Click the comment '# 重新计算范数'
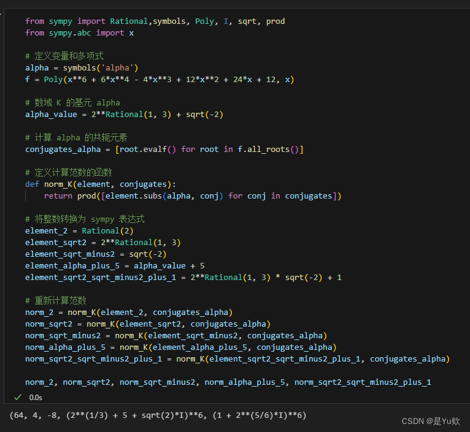 coord(56,301)
